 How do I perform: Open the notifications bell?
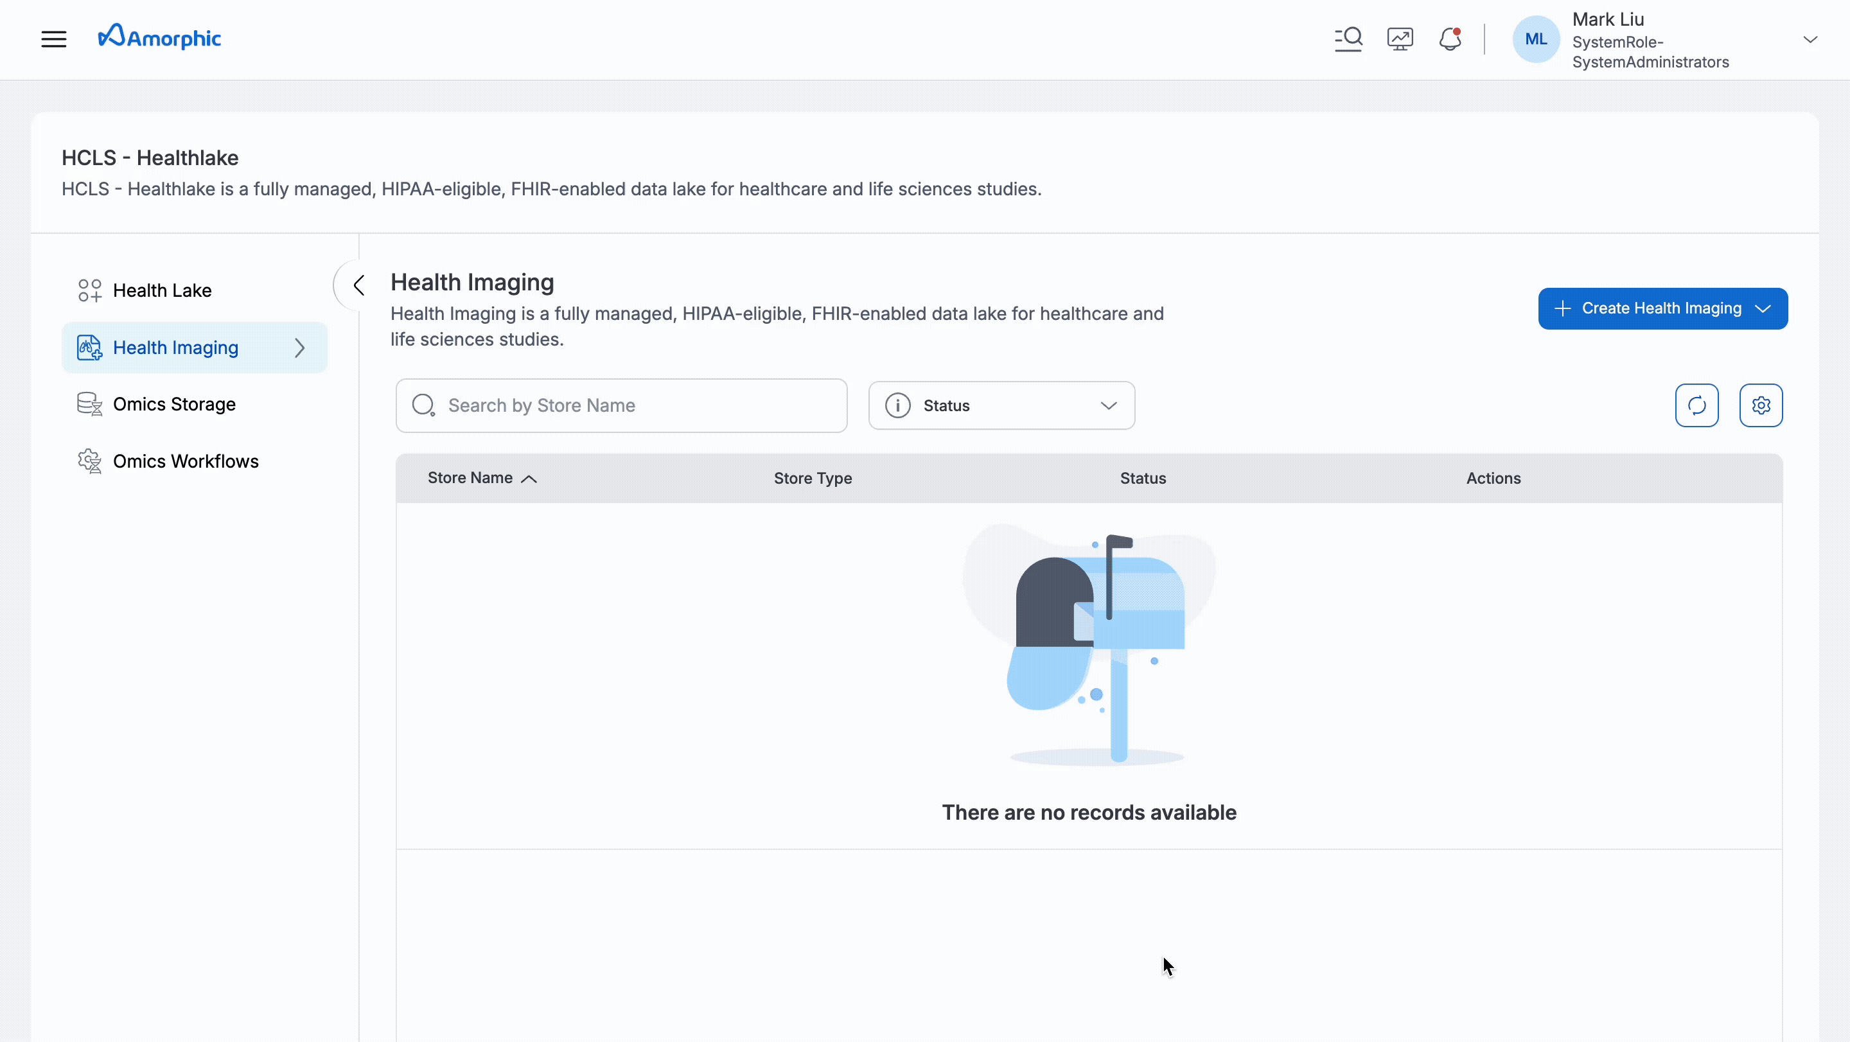pyautogui.click(x=1450, y=39)
